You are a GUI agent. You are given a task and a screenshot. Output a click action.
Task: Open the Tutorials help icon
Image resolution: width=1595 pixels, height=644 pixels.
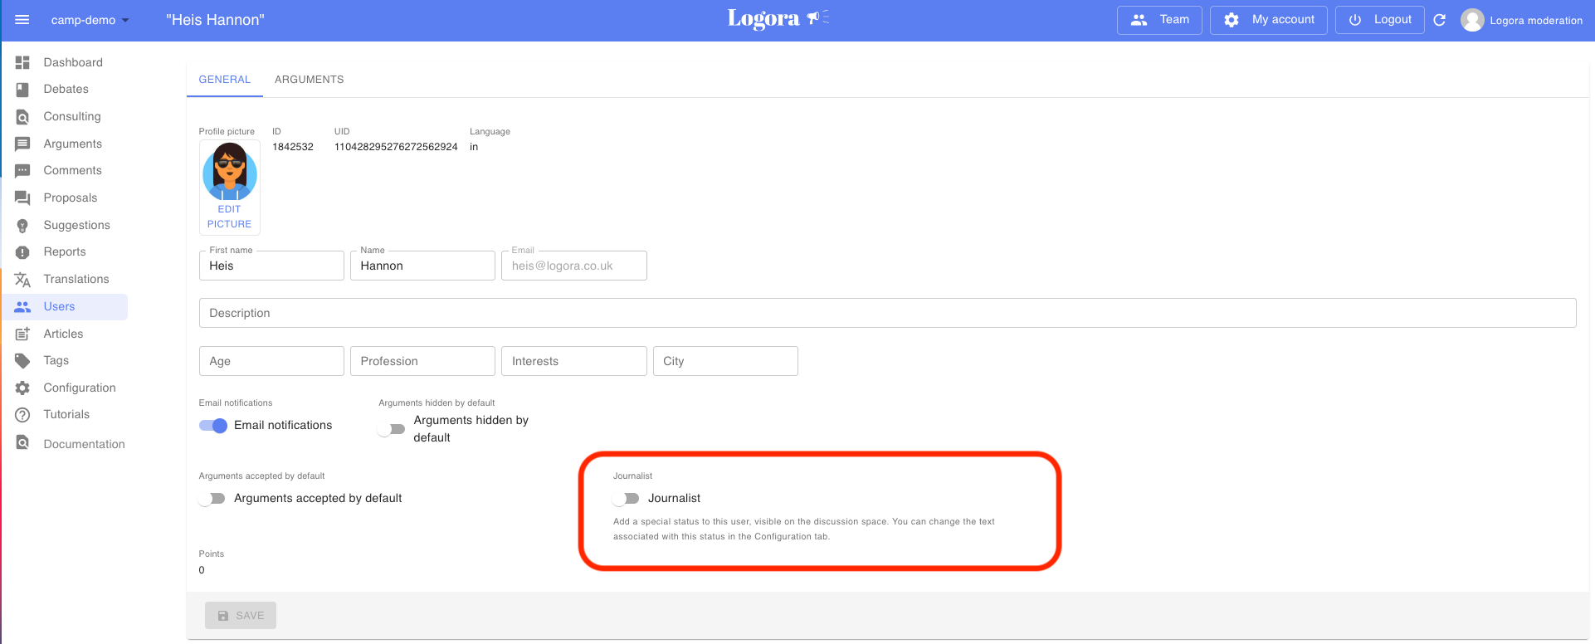pyautogui.click(x=22, y=415)
